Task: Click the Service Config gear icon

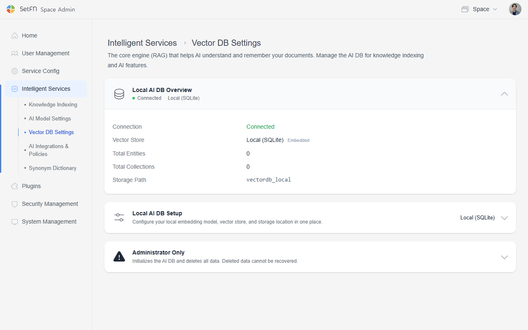Action: pyautogui.click(x=14, y=71)
